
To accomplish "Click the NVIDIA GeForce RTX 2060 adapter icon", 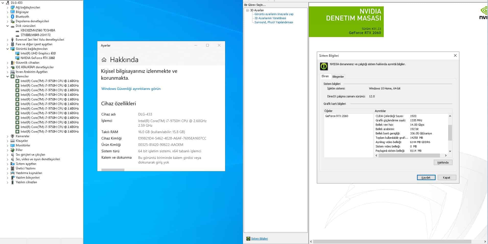I will pyautogui.click(x=17, y=58).
